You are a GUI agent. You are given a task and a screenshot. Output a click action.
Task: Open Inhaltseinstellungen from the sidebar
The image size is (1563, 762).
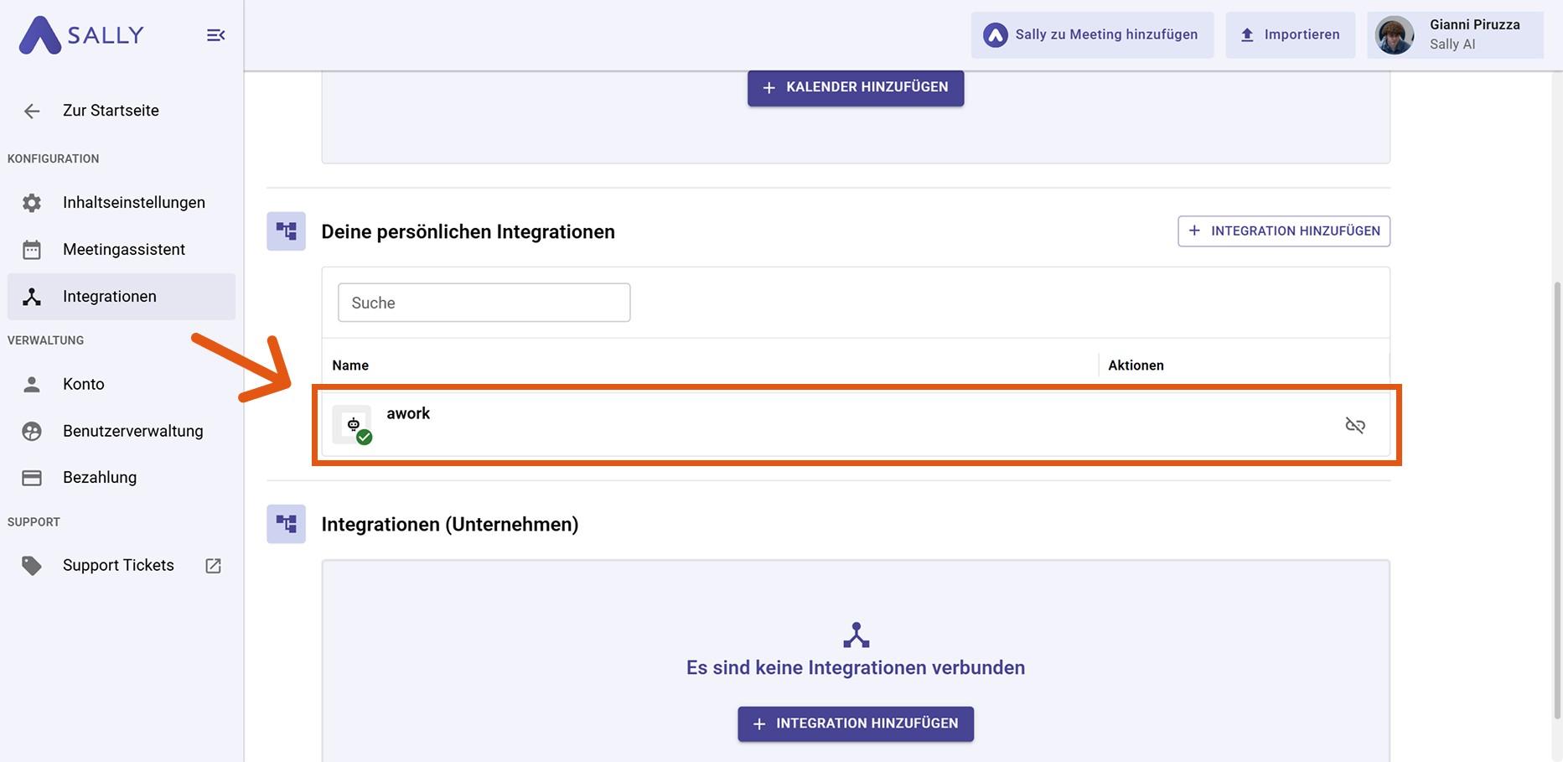click(x=133, y=203)
